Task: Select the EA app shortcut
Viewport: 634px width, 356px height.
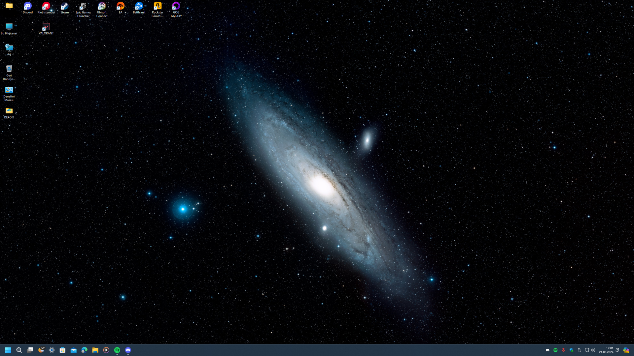Action: (x=121, y=7)
